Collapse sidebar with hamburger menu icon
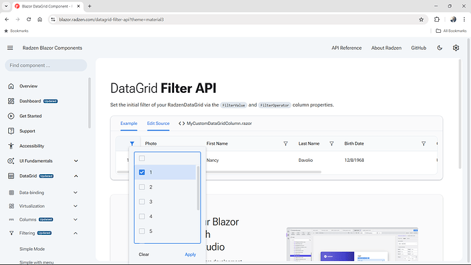Image resolution: width=471 pixels, height=265 pixels. pyautogui.click(x=10, y=48)
